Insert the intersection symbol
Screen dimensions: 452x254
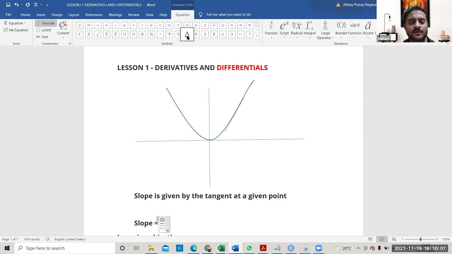(133, 34)
